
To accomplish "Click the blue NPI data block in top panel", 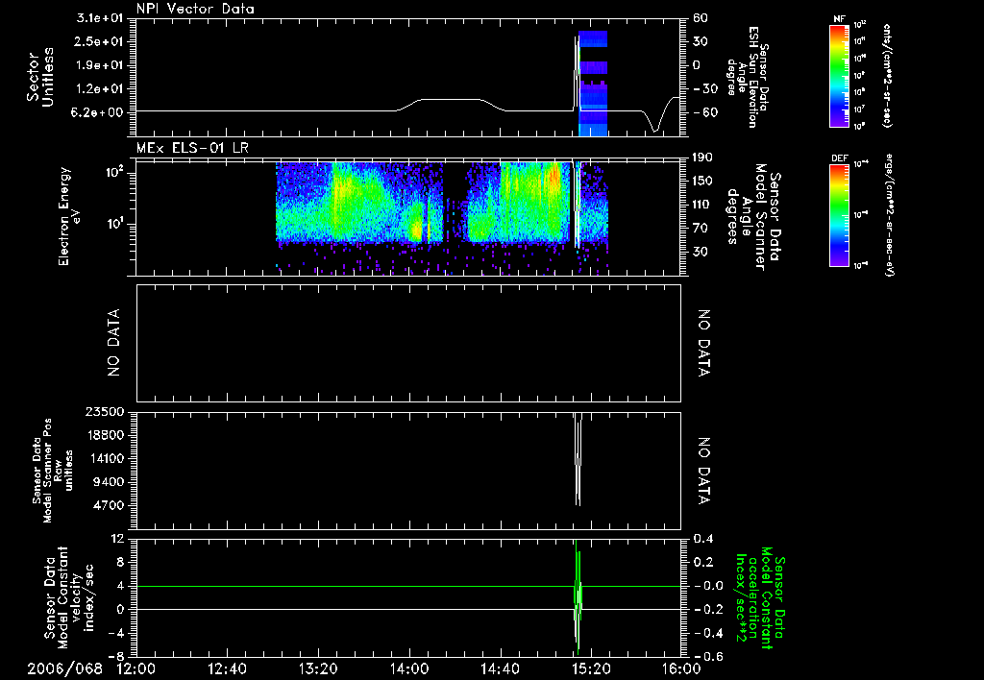I will 592,83.
